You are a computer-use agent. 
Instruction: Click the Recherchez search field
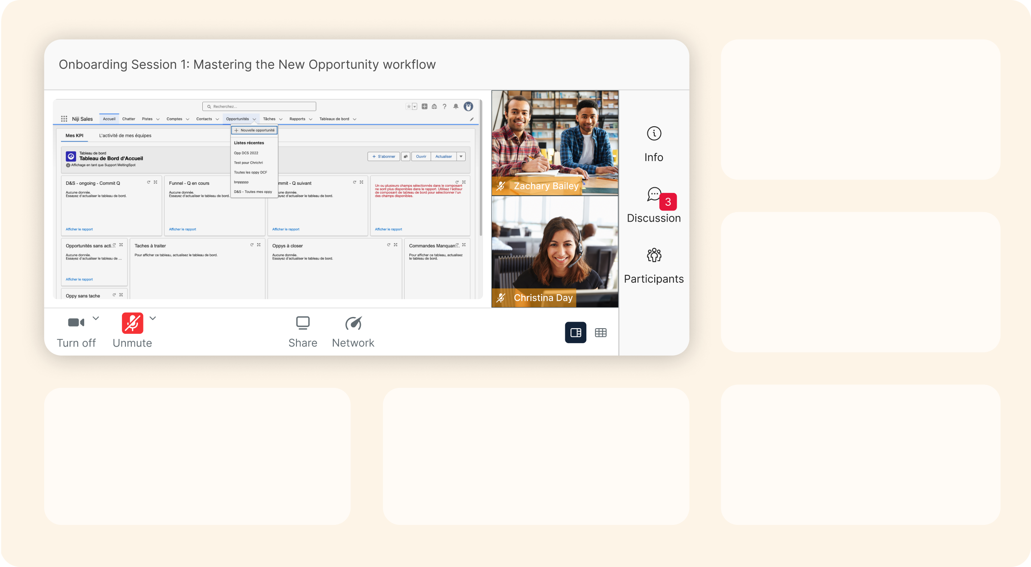(x=259, y=107)
